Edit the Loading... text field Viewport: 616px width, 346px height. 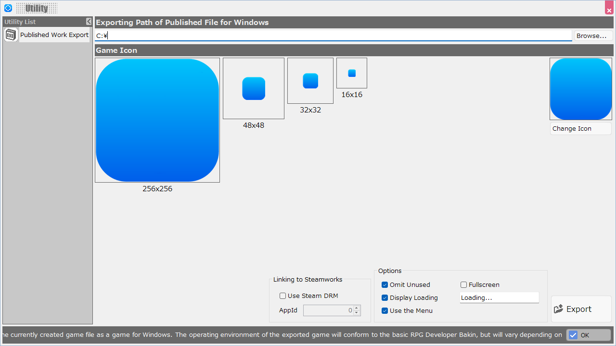499,298
